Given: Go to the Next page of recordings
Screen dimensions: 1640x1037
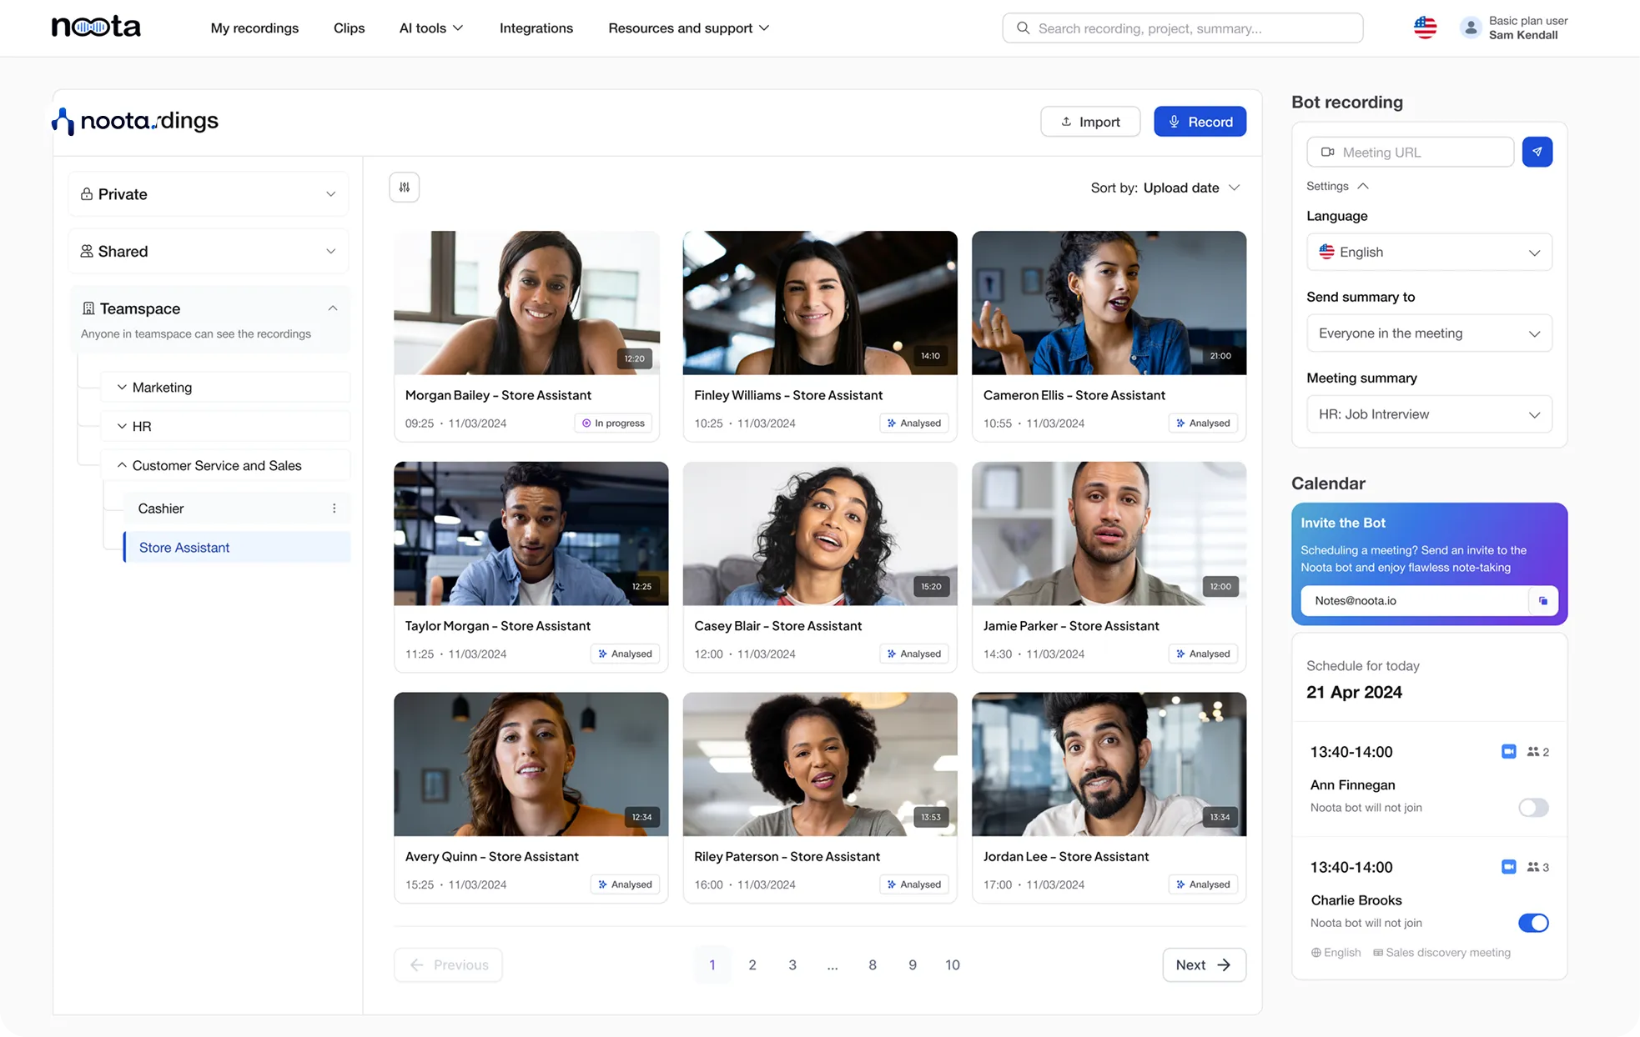Looking at the screenshot, I should click(1203, 964).
